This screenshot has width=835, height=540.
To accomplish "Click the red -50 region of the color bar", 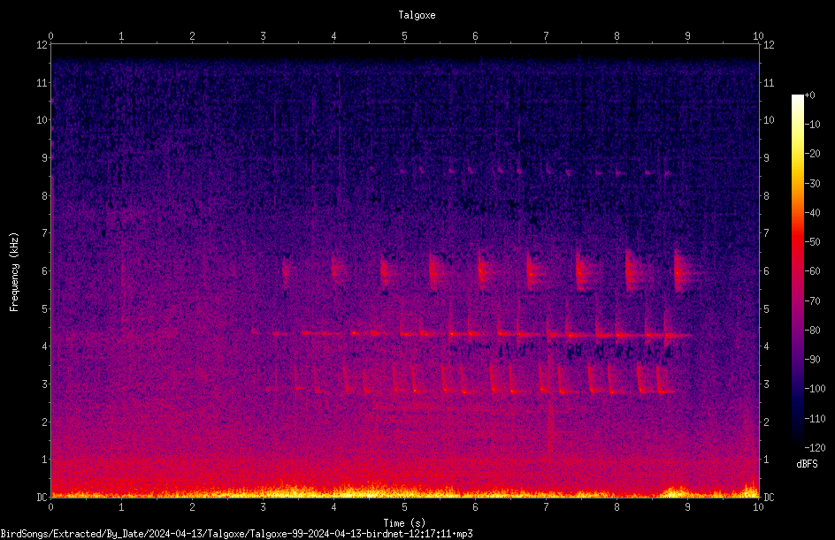I will 797,241.
